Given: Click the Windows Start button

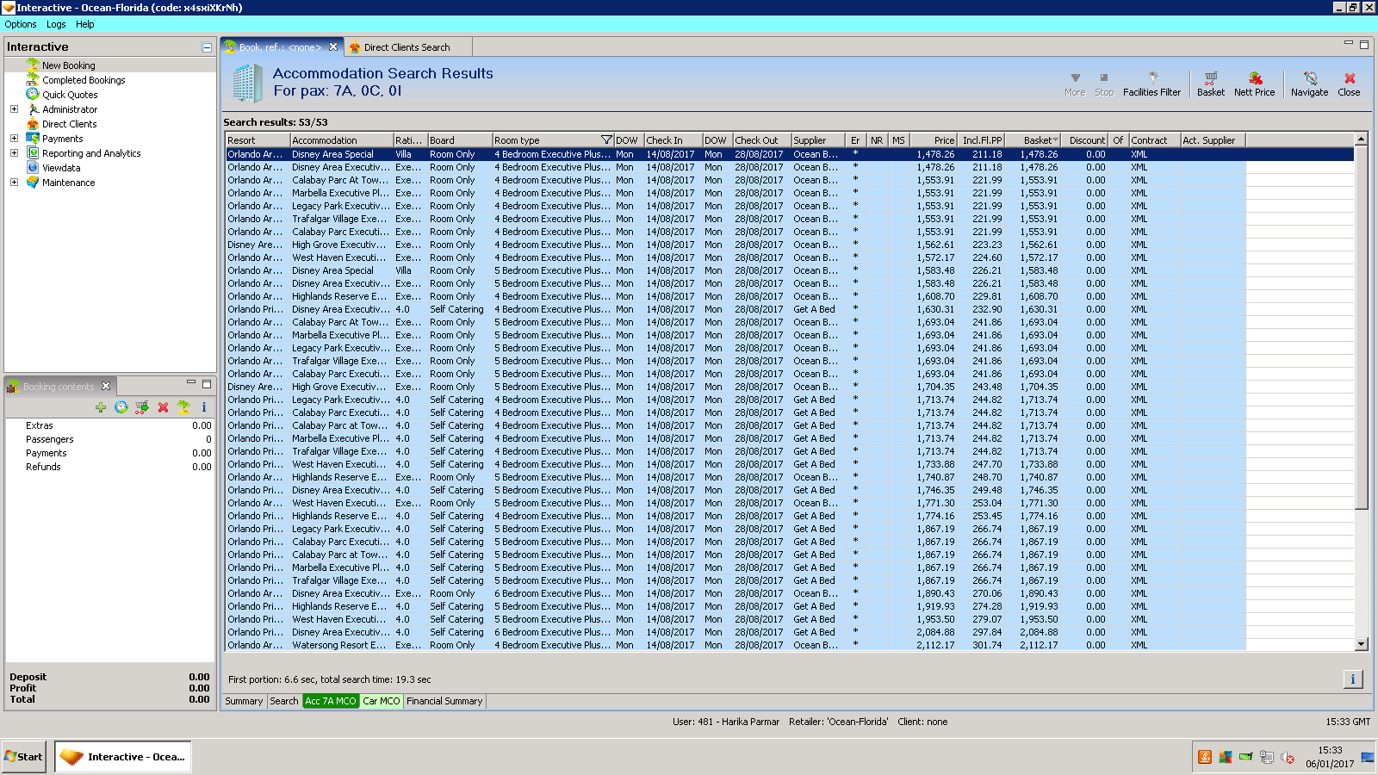Looking at the screenshot, I should (23, 757).
